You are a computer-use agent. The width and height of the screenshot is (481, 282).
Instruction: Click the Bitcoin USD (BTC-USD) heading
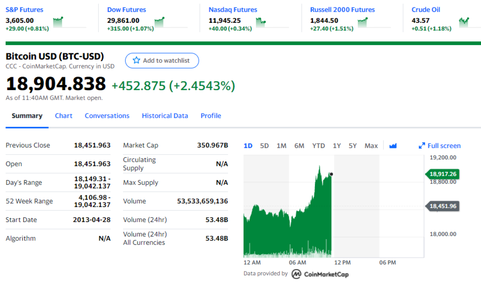pos(55,56)
